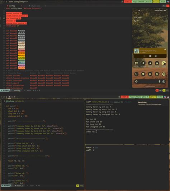Open the Chrome browser in phone dock
170x191 pixels.
point(157,74)
